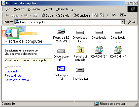Viewport: 139px width, 107px height.
Task: Open the forward history dropdown arrow
Action: [x=30, y=16]
